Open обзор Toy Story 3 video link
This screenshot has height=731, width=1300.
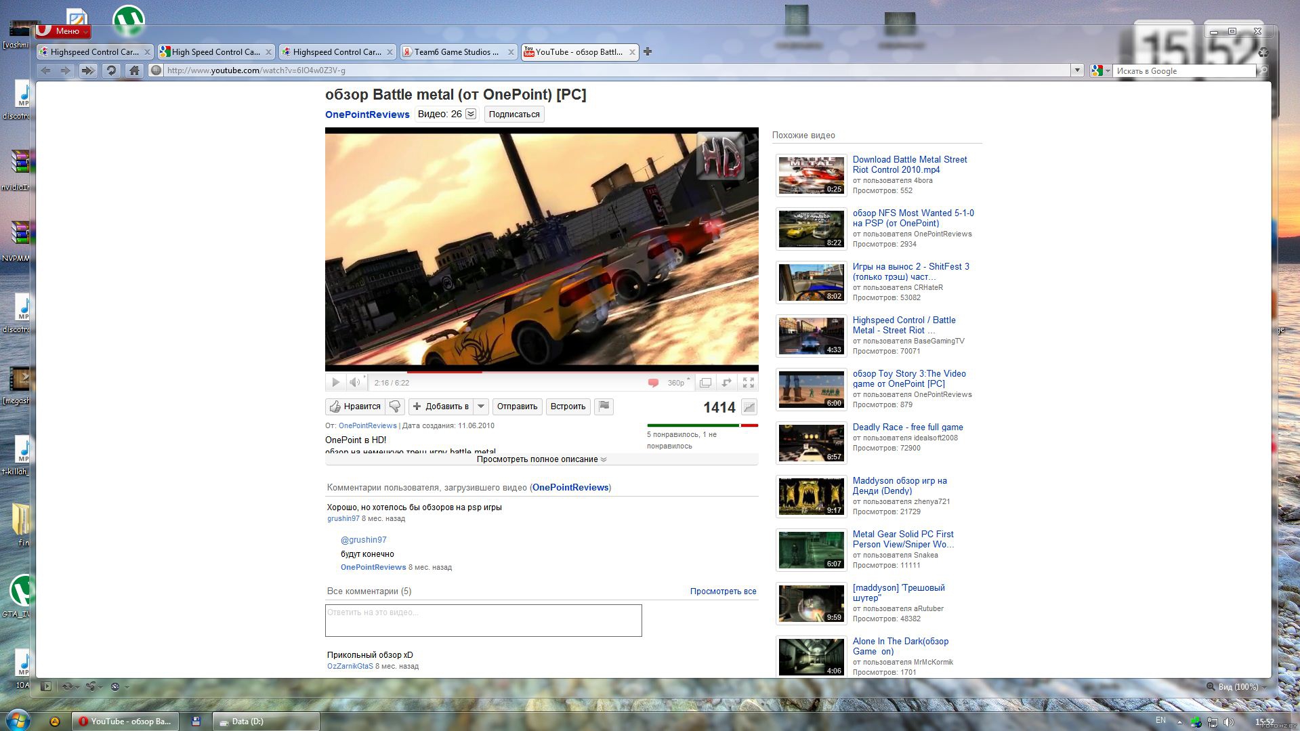click(909, 379)
